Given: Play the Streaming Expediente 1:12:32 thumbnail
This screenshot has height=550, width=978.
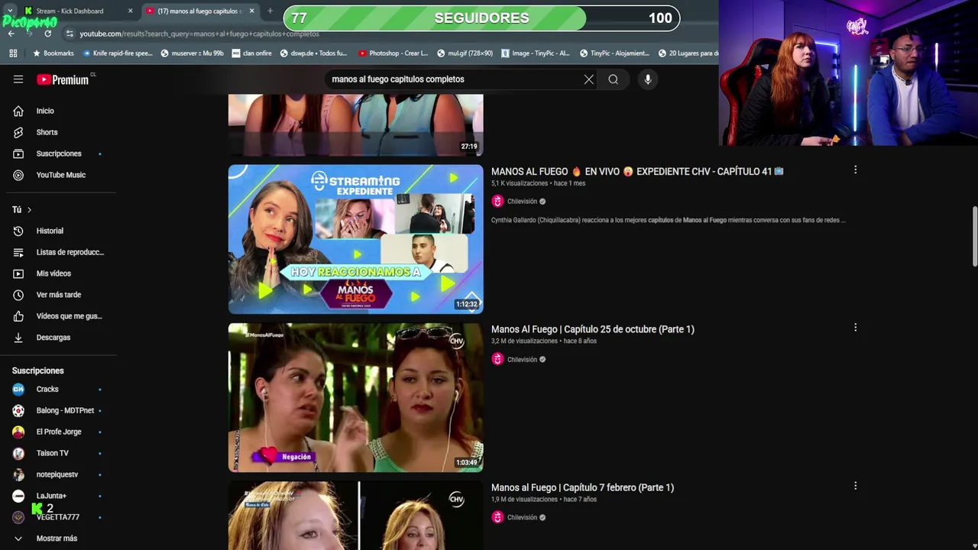Looking at the screenshot, I should point(355,239).
